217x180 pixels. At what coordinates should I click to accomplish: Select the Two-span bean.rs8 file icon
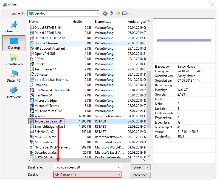click(x=32, y=121)
